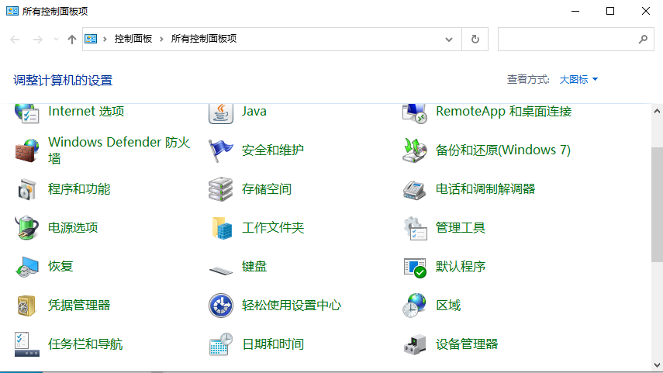The width and height of the screenshot is (663, 373).
Task: Open the 程序和功能 text link
Action: pyautogui.click(x=79, y=189)
